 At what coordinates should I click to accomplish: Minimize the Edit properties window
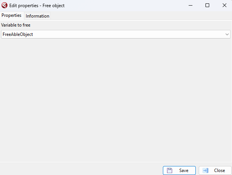pyautogui.click(x=191, y=6)
